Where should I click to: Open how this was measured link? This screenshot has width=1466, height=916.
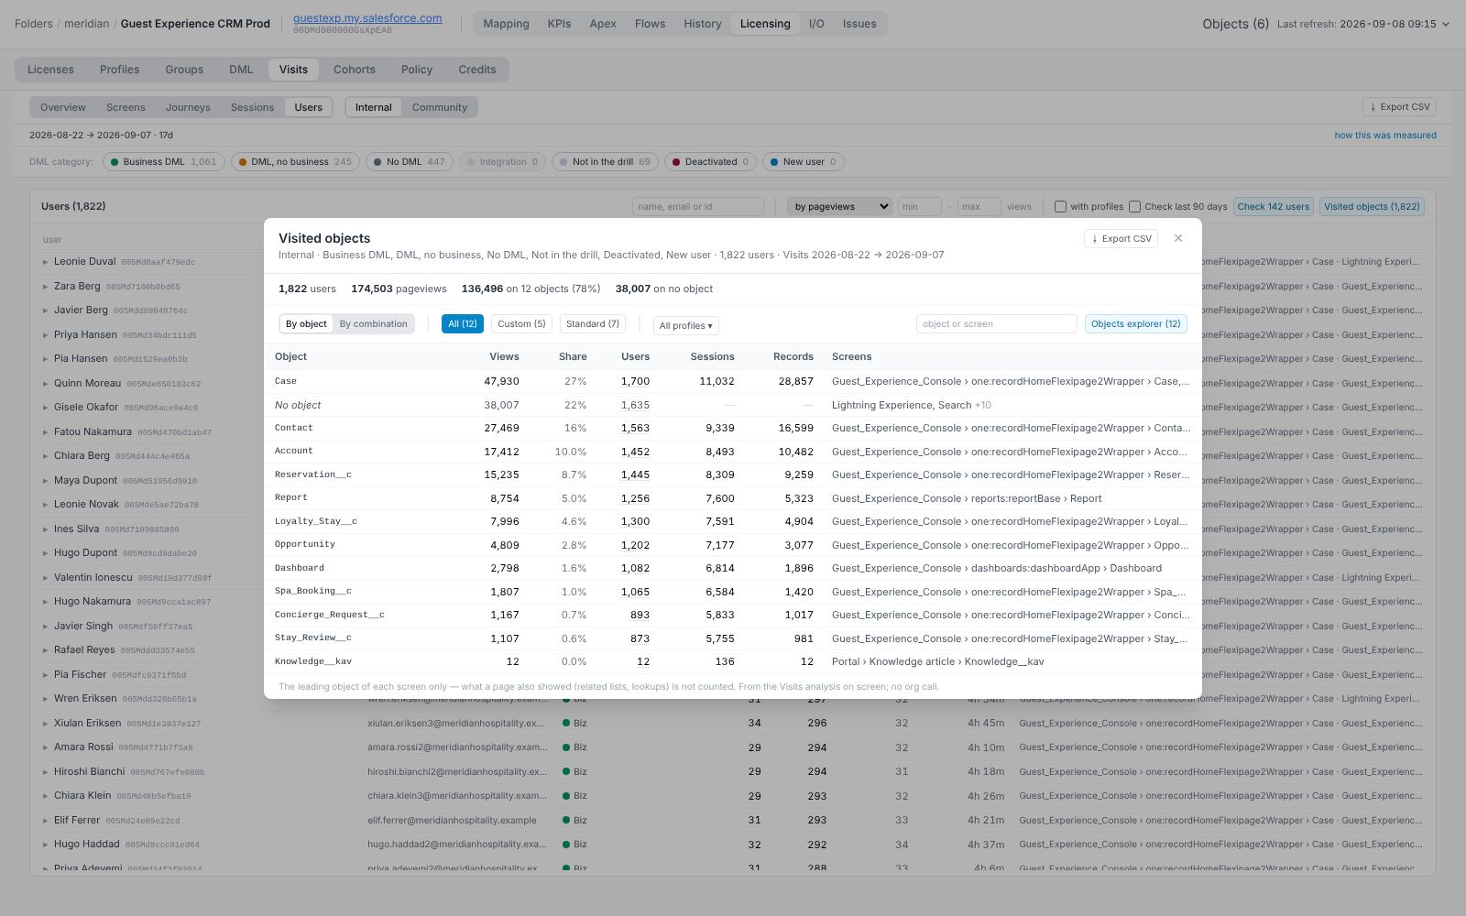[1385, 136]
